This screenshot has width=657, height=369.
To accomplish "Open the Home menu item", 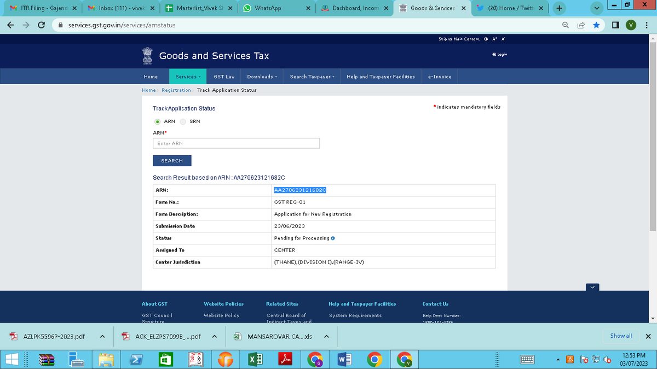I will pyautogui.click(x=151, y=77).
